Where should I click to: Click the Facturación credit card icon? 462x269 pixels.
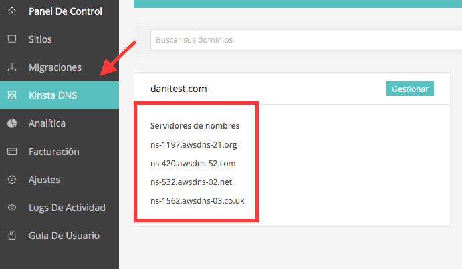12,152
